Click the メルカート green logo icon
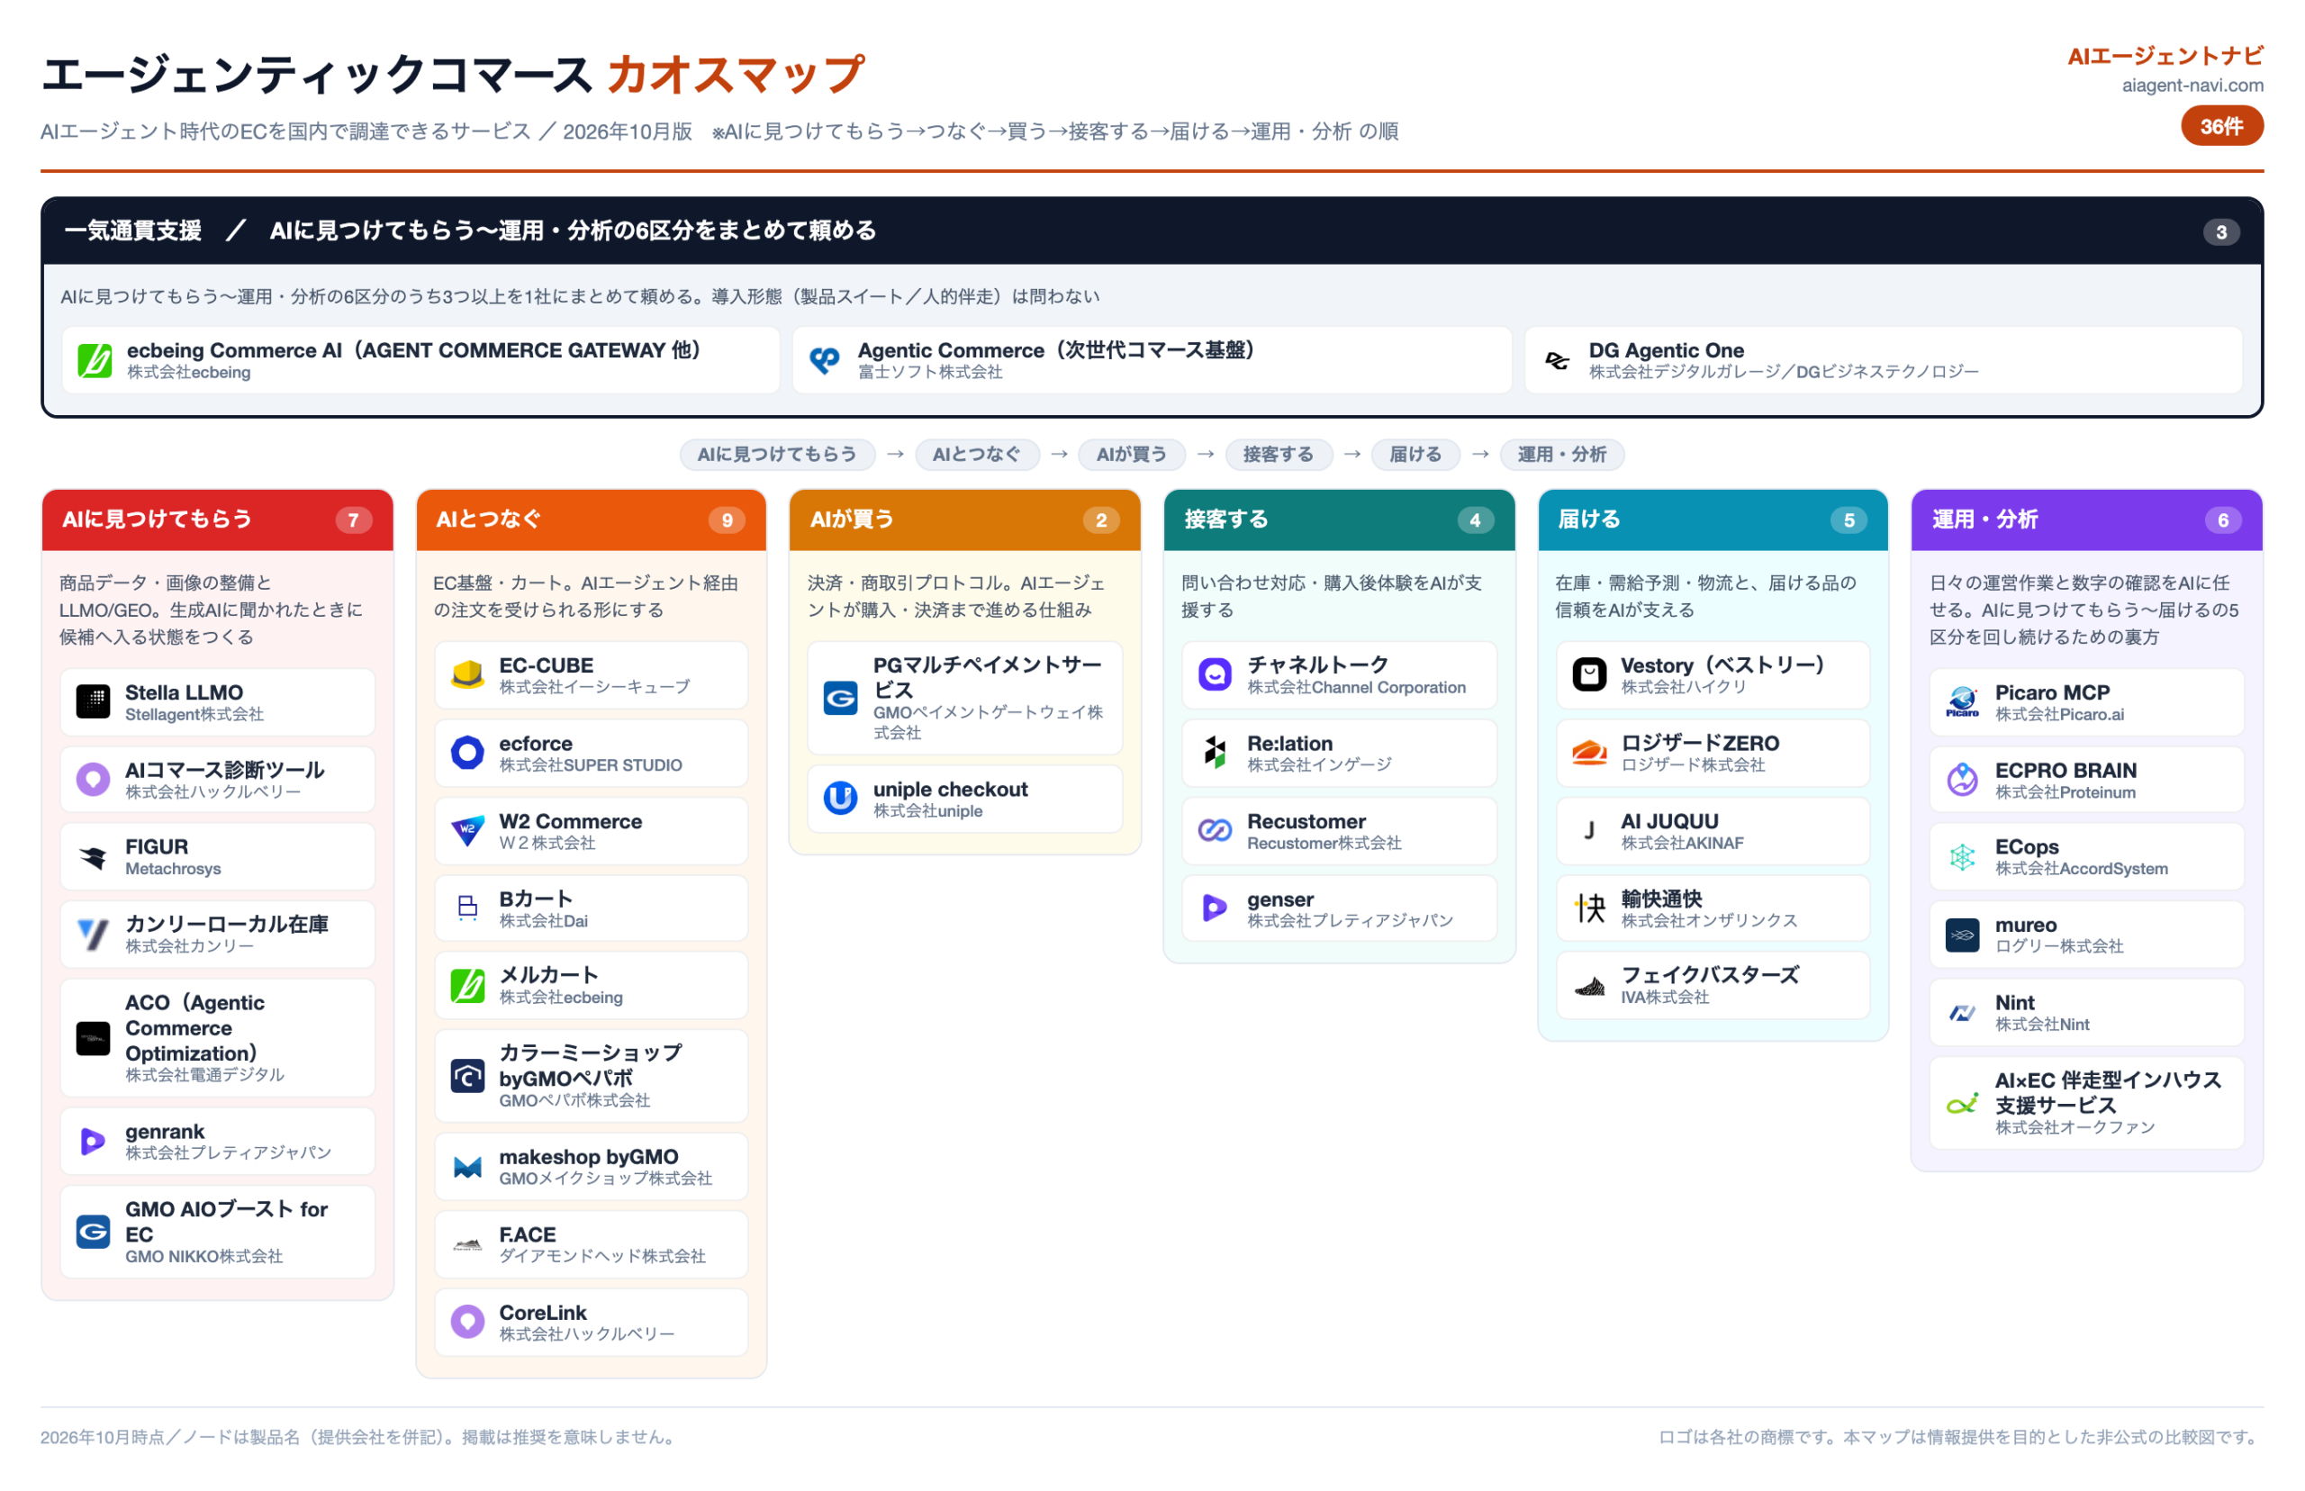Screen dimensions: 2305x1491 467,986
